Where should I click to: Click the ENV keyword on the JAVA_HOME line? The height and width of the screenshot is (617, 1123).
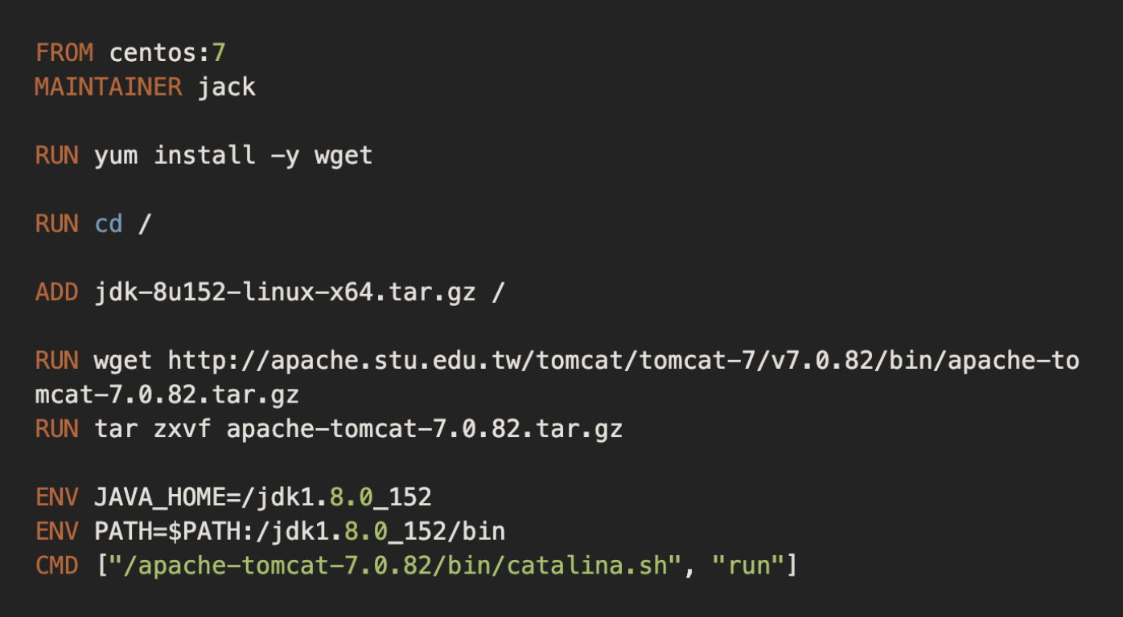pos(56,497)
